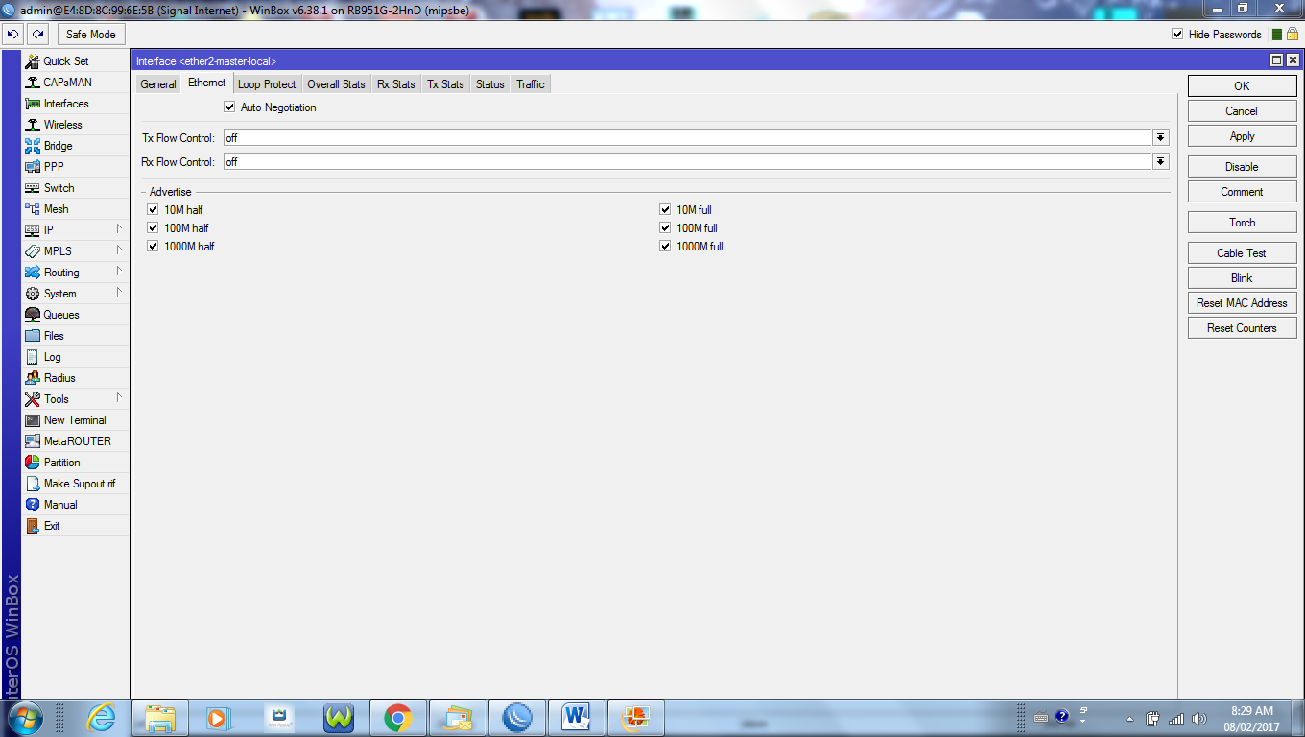Switch to Loop Protect tab
1305x737 pixels.
point(267,84)
